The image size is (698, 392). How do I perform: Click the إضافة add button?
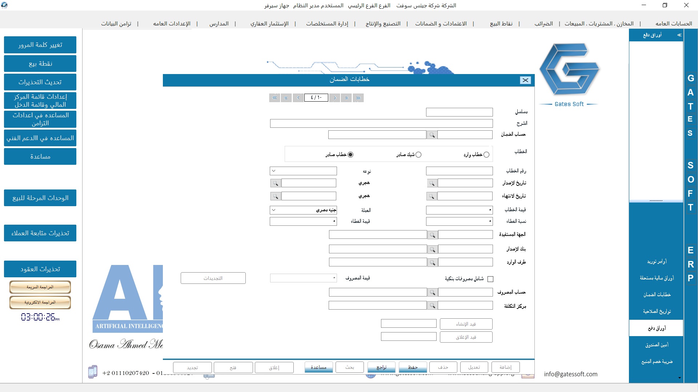[505, 367]
